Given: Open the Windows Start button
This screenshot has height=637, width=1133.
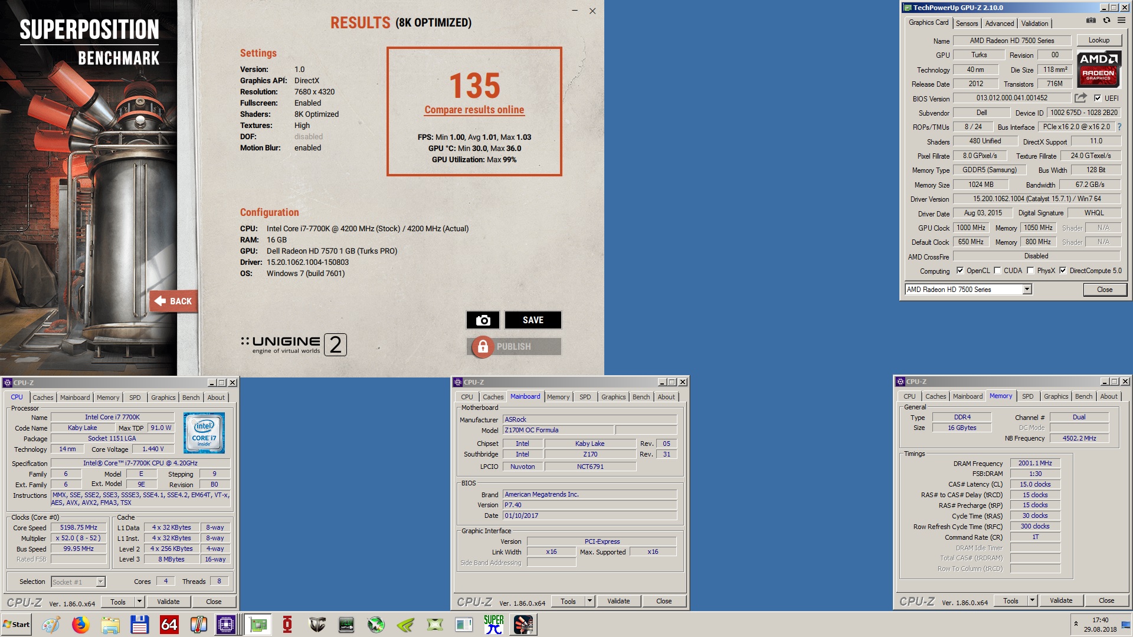Looking at the screenshot, I should tap(16, 625).
